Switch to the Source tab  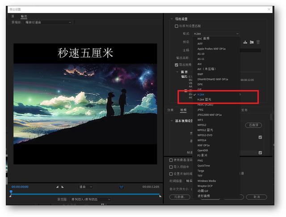pos(13,16)
